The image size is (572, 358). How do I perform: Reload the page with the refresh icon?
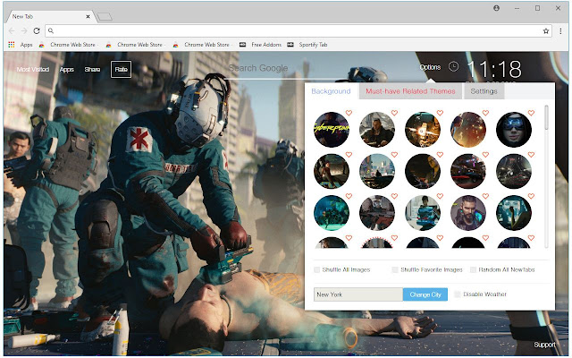37,31
